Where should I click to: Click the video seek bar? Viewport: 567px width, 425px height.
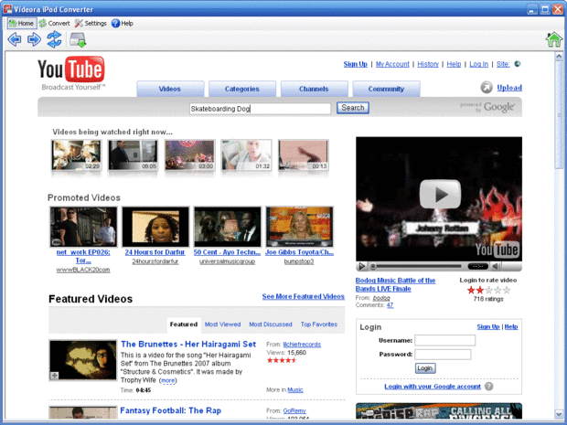pos(416,266)
